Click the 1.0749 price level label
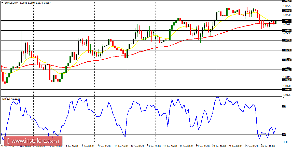Viewport: 292px width, 149px height. point(287,11)
